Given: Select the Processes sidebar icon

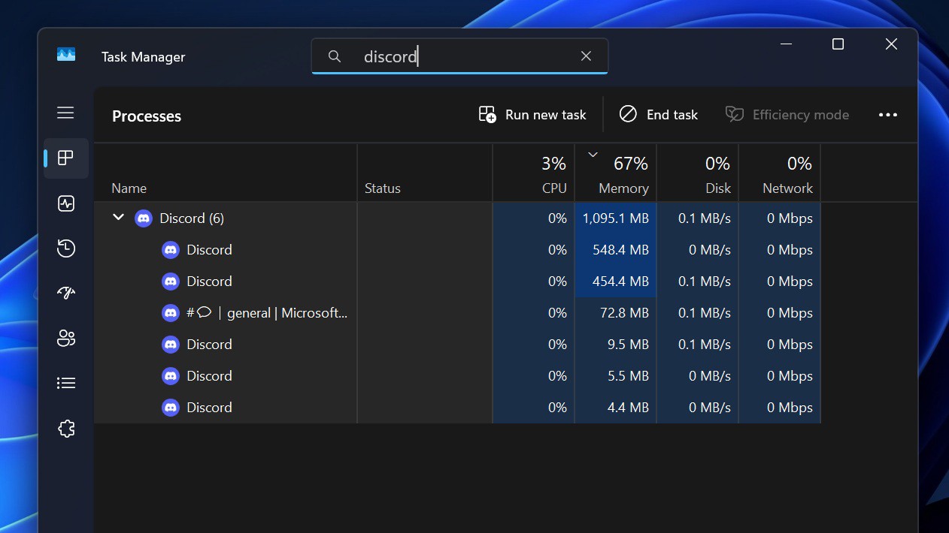Looking at the screenshot, I should (x=65, y=158).
